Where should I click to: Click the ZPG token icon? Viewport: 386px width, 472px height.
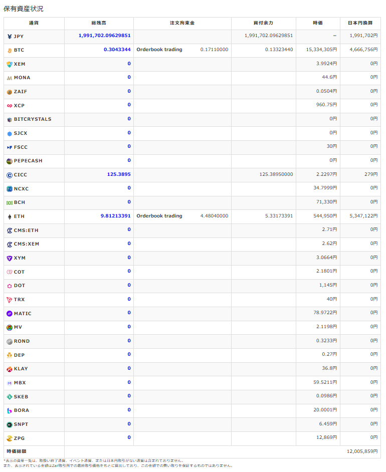(x=10, y=438)
